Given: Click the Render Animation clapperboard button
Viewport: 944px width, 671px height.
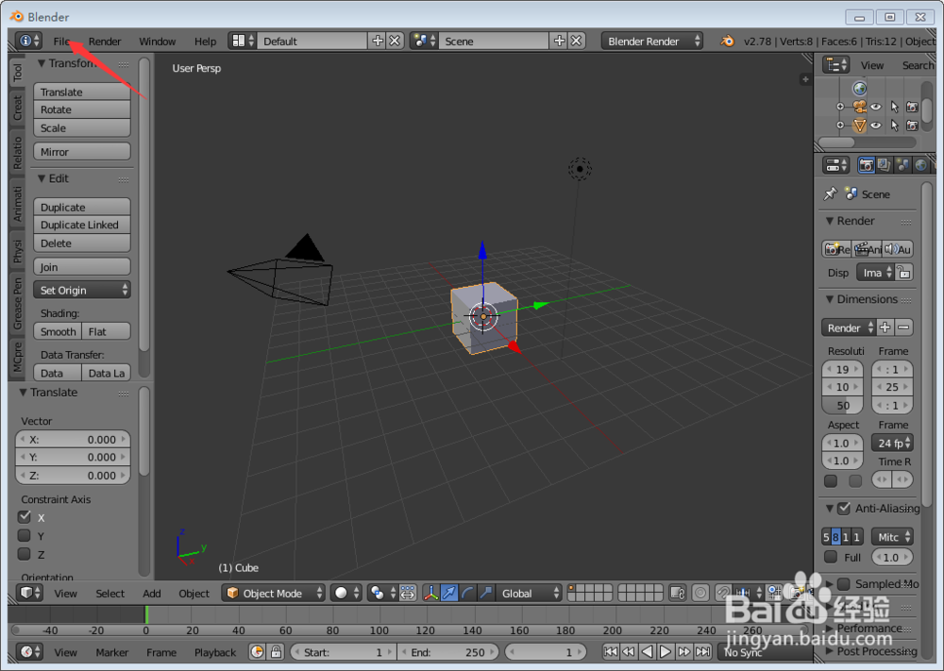Looking at the screenshot, I should tap(868, 249).
